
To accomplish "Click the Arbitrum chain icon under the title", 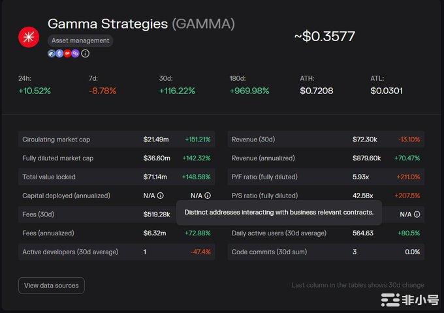I will click(x=52, y=53).
